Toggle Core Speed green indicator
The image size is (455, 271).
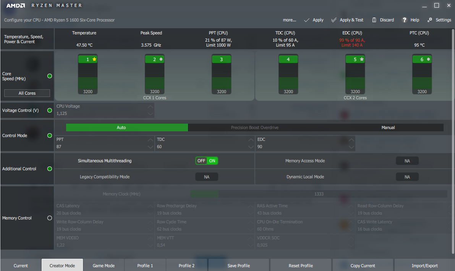(50, 76)
